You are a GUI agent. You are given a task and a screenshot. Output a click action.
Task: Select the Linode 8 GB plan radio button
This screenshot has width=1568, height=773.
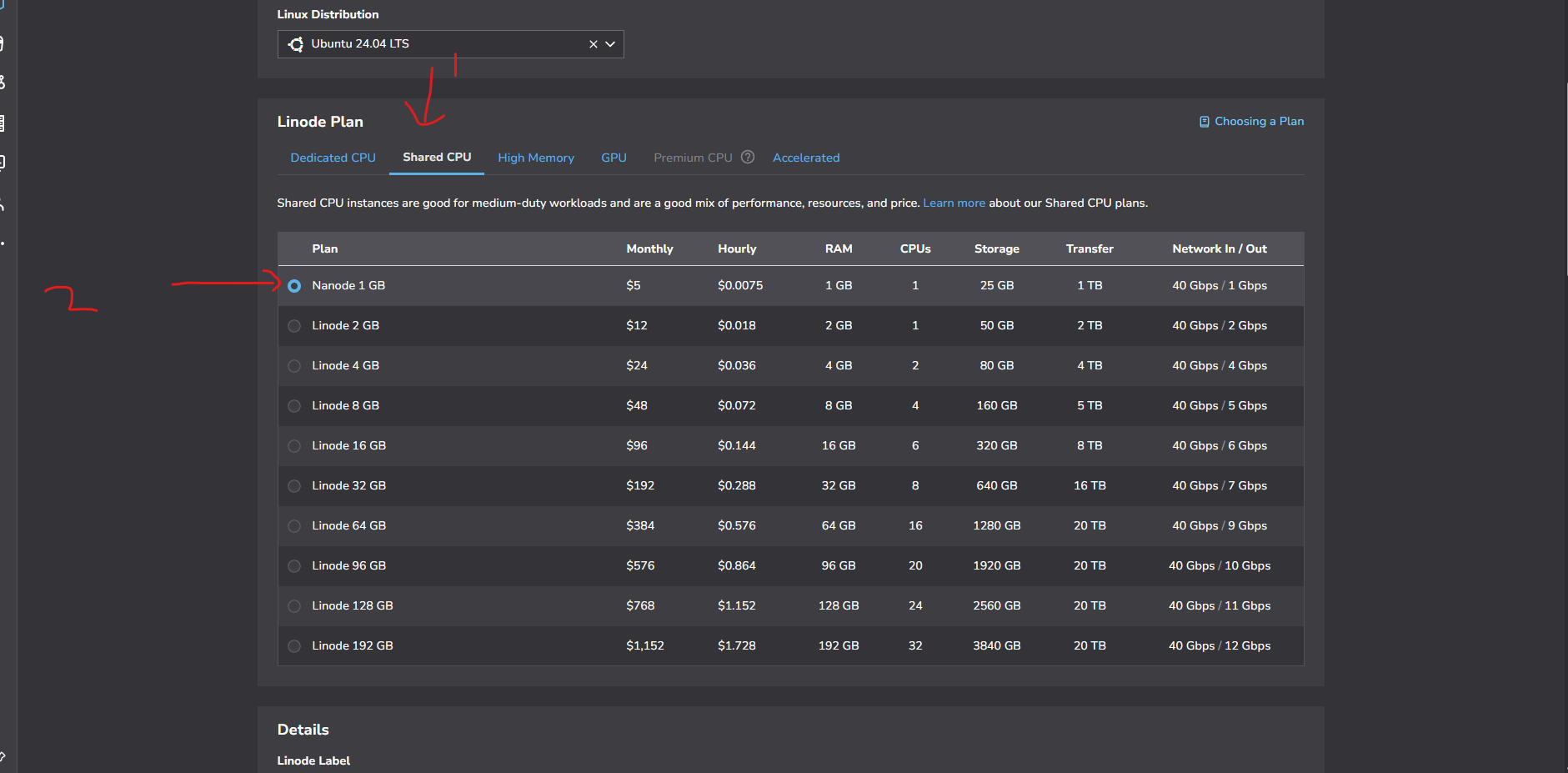294,406
